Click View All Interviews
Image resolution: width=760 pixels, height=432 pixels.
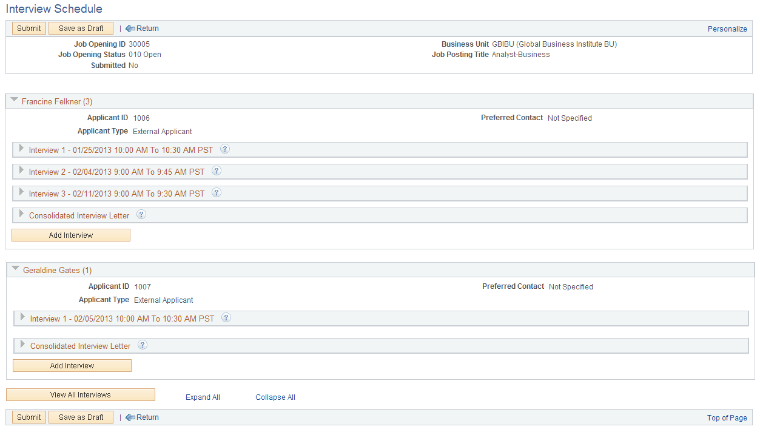(x=80, y=394)
